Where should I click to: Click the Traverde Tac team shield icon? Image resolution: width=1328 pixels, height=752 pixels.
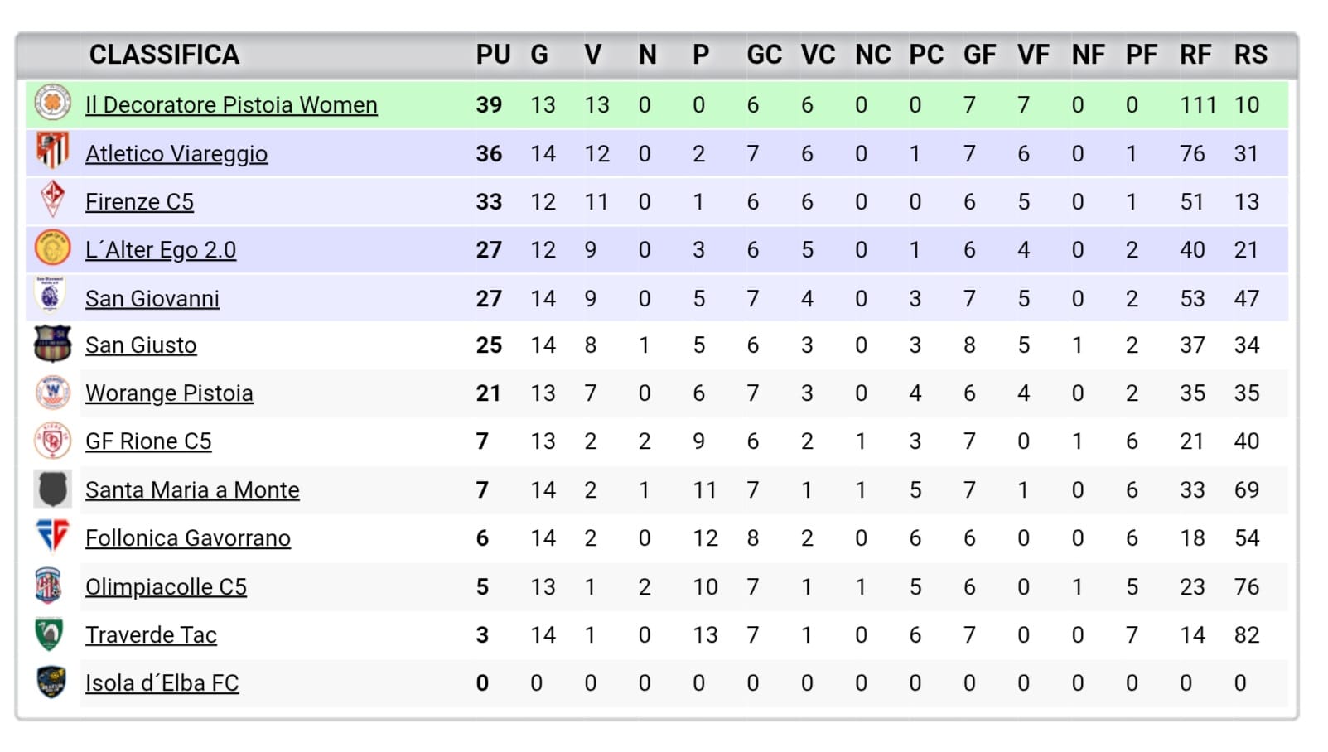click(x=52, y=634)
